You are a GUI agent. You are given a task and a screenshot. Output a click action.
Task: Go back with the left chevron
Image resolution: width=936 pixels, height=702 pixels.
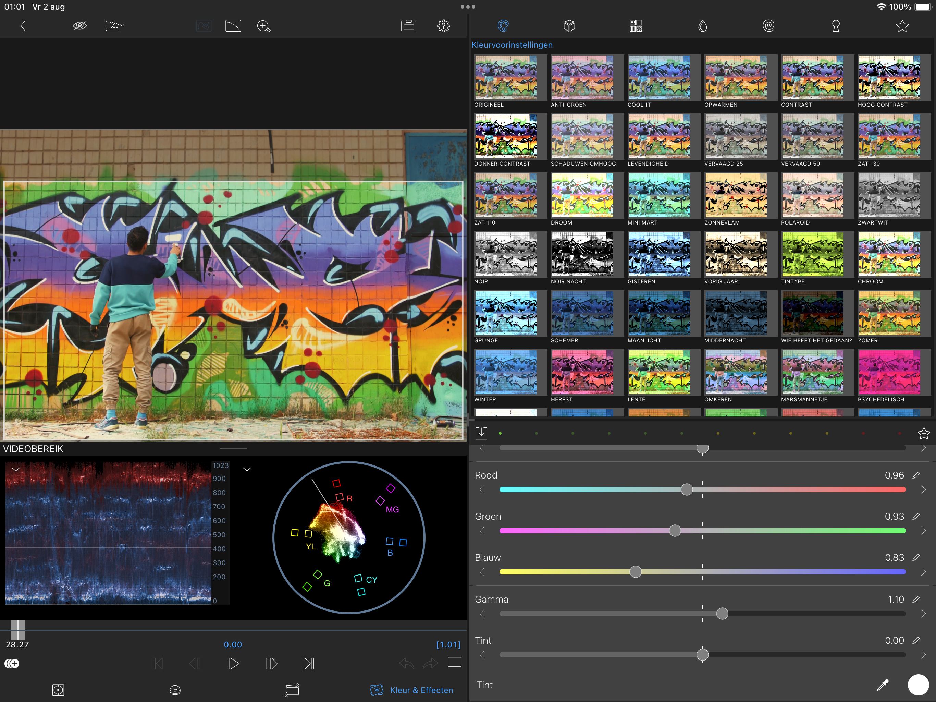pos(23,26)
